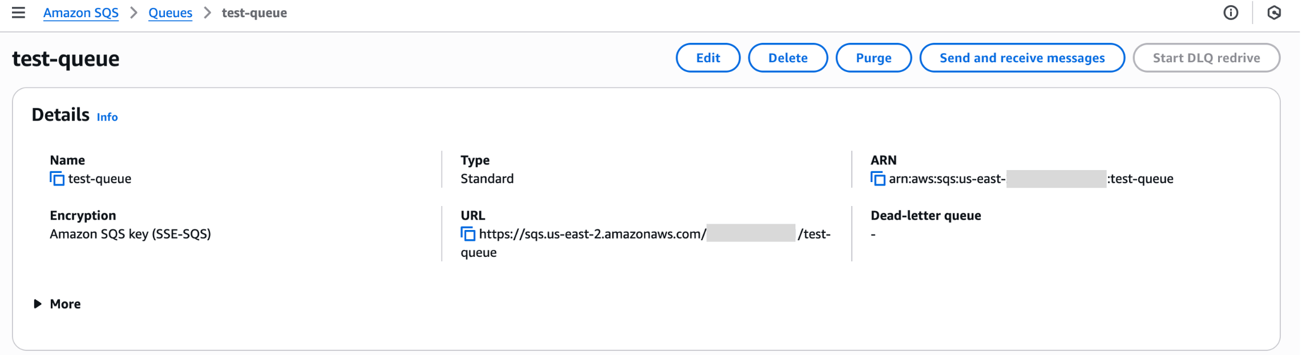The image size is (1302, 355).
Task: Go to Amazon SQS breadcrumb link
Action: coord(81,13)
